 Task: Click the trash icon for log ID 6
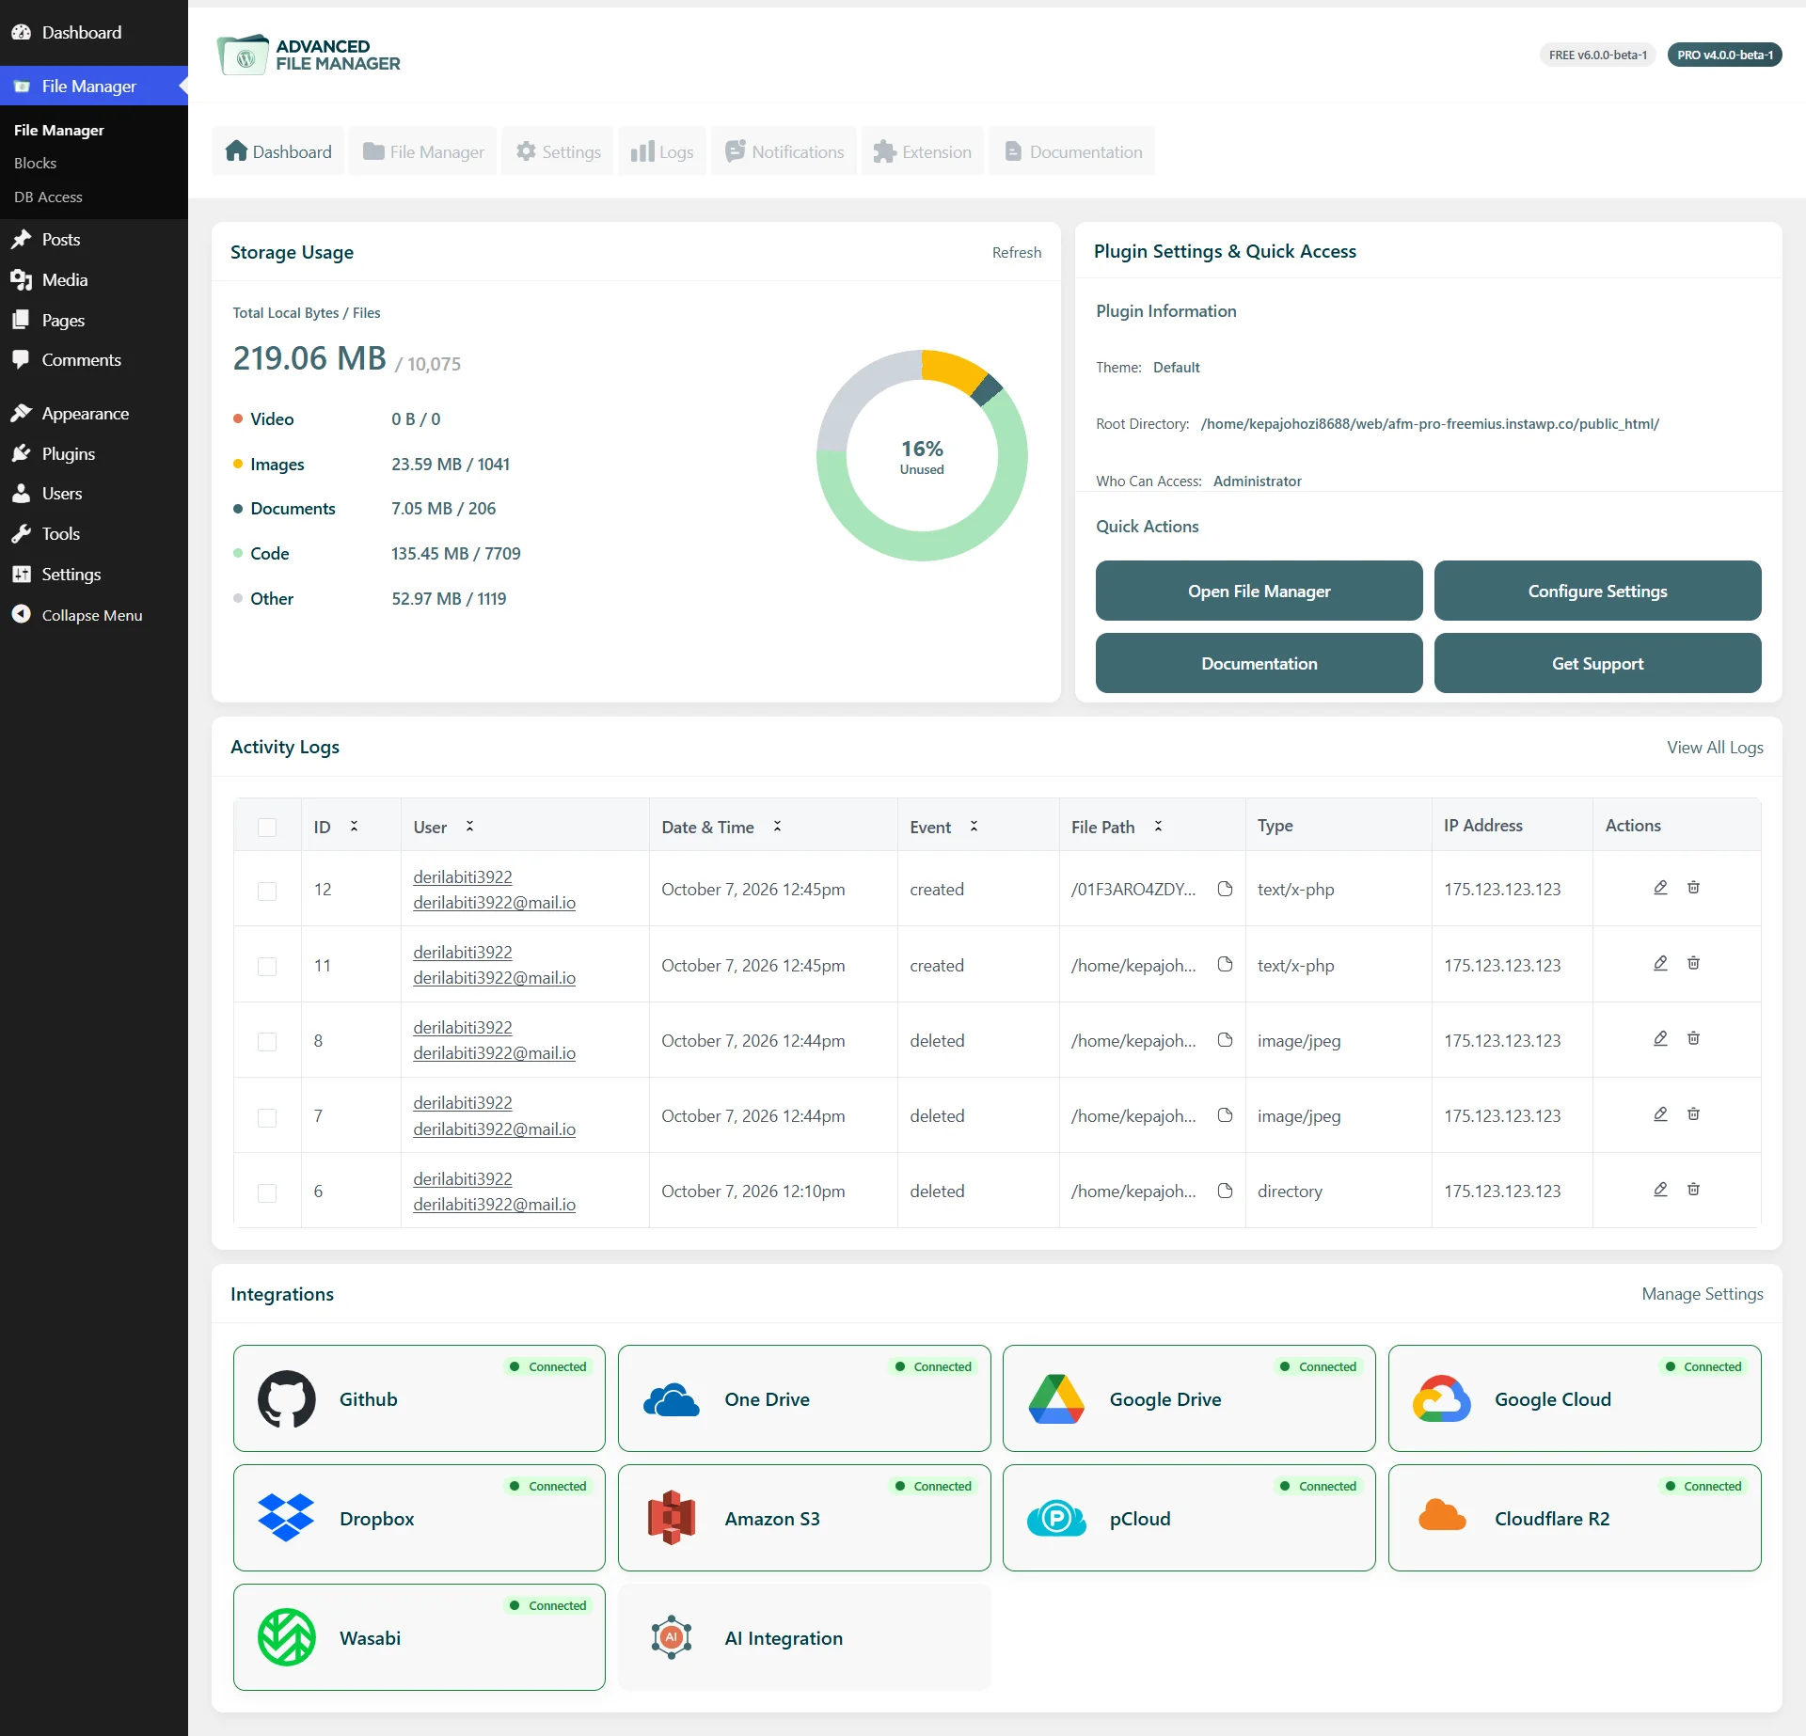pyautogui.click(x=1693, y=1190)
